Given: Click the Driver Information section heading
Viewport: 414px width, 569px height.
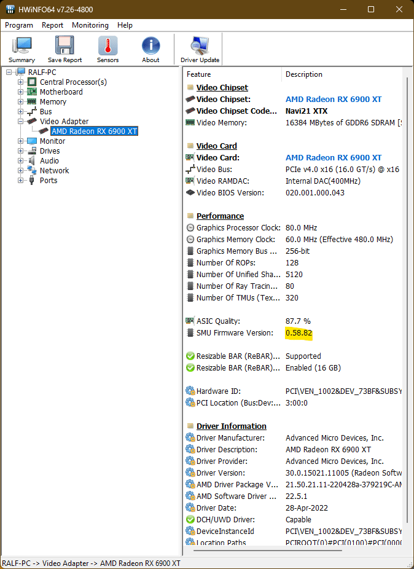Looking at the screenshot, I should point(232,426).
